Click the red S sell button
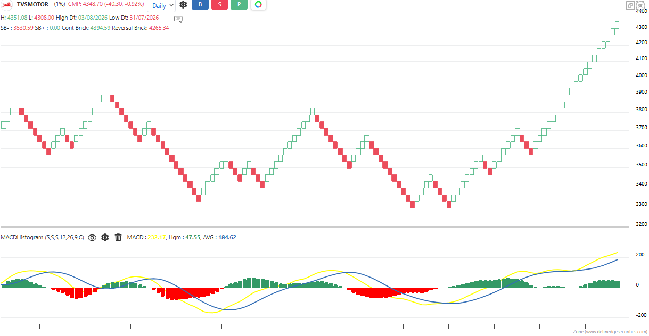649x336 pixels. 220,5
